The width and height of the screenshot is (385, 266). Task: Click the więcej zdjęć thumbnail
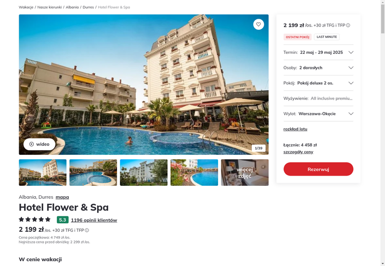244,173
